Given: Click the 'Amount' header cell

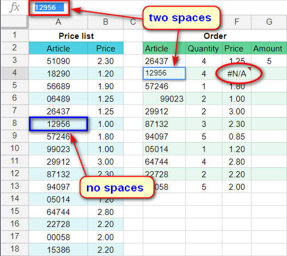Looking at the screenshot, I should [269, 48].
